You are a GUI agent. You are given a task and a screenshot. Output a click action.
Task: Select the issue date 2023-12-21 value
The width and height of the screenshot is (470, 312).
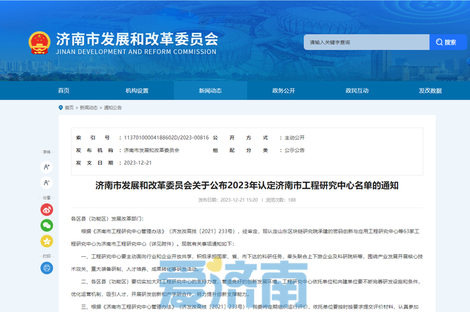[138, 163]
